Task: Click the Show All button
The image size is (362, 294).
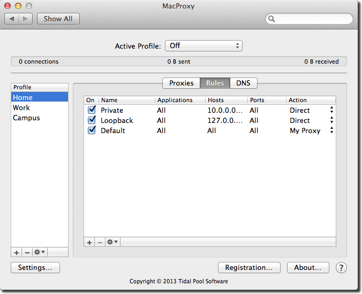Action: [58, 19]
